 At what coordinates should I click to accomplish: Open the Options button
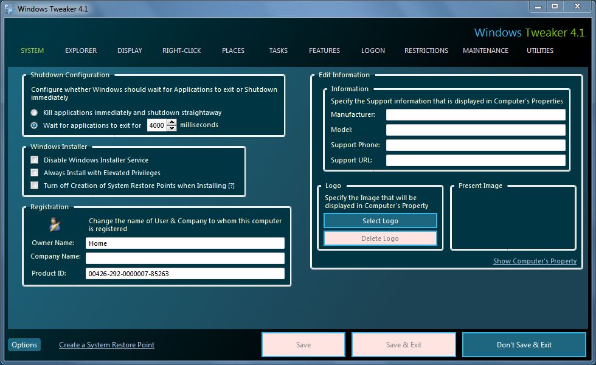click(x=24, y=345)
